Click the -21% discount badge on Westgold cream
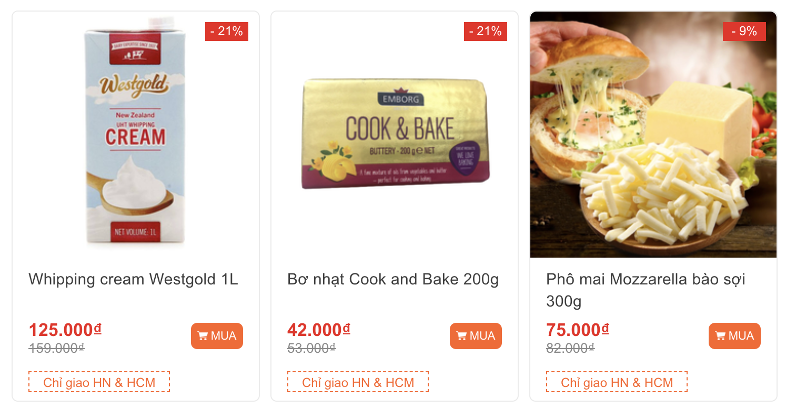This screenshot has height=408, width=786. pyautogui.click(x=227, y=32)
